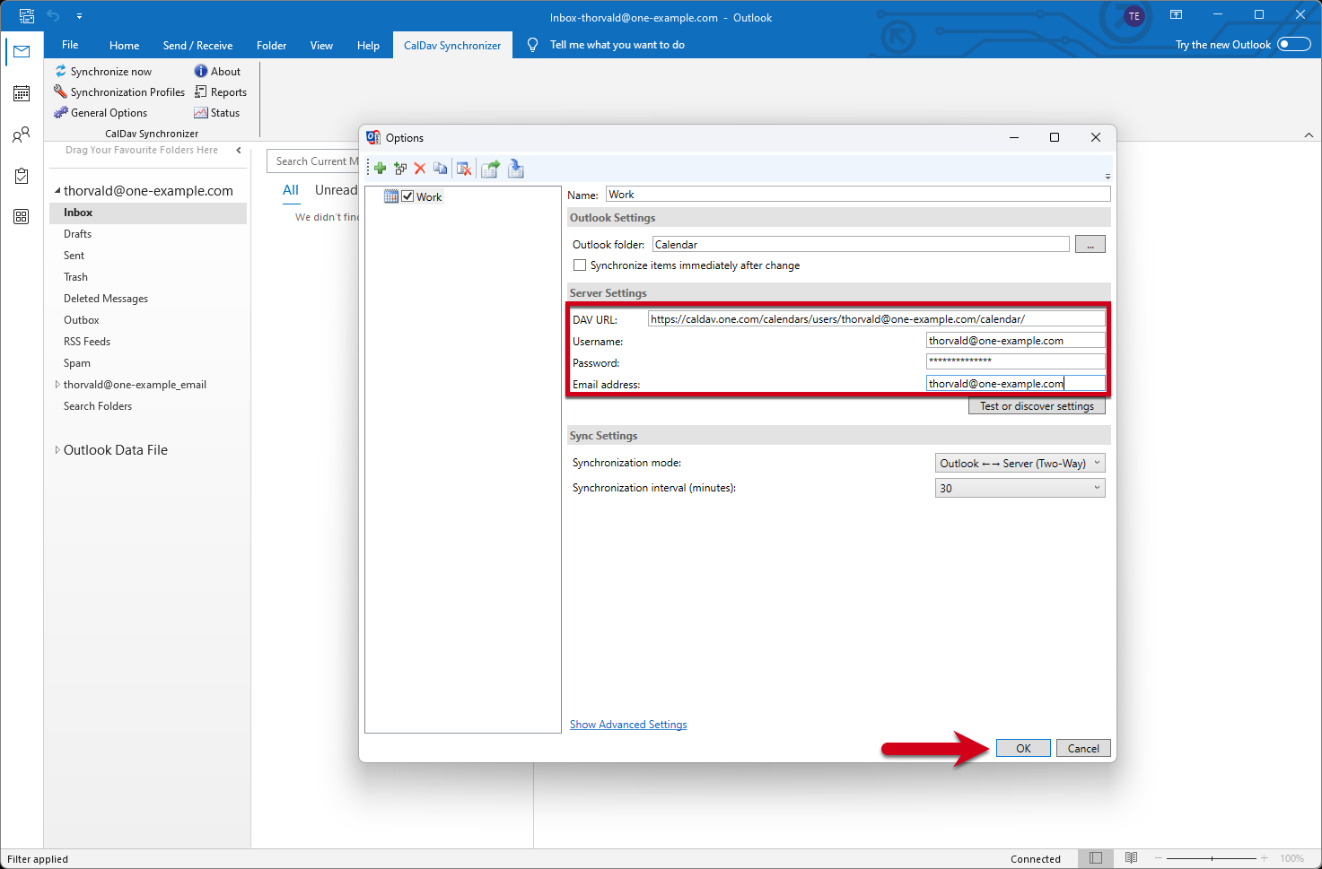Open the Send / Receive ribbon tab

click(x=197, y=46)
